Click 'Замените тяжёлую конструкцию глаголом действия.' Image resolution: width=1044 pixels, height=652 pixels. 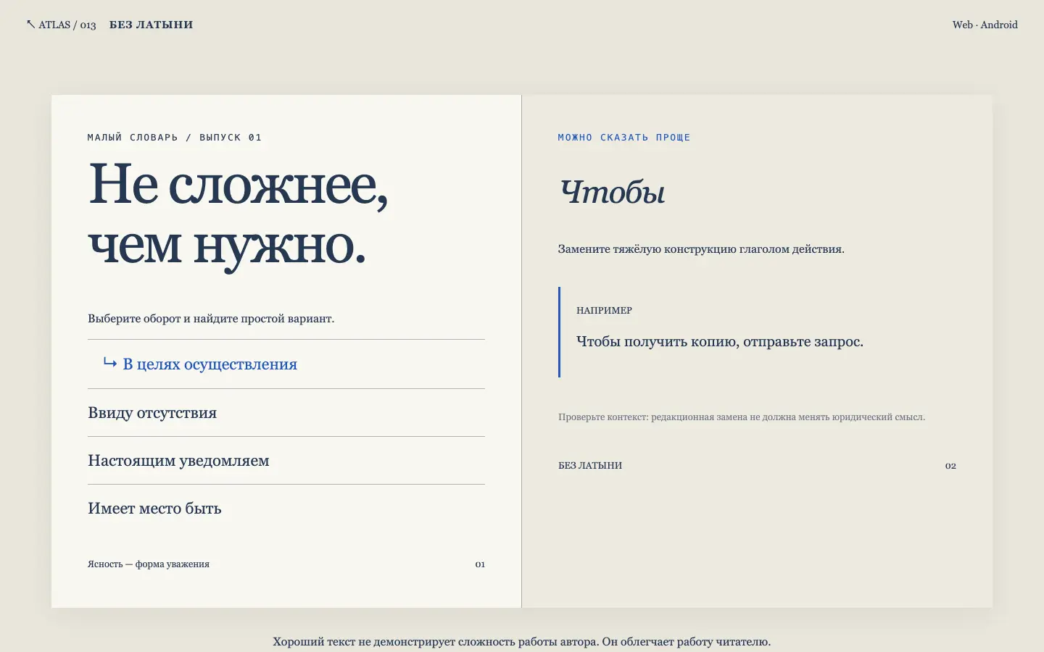(701, 249)
